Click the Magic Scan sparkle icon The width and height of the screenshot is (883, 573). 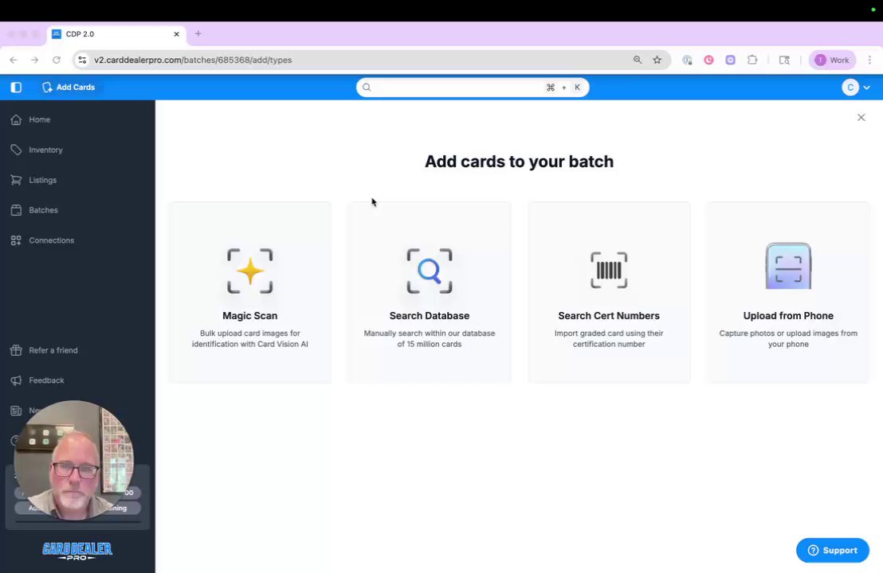coord(250,271)
